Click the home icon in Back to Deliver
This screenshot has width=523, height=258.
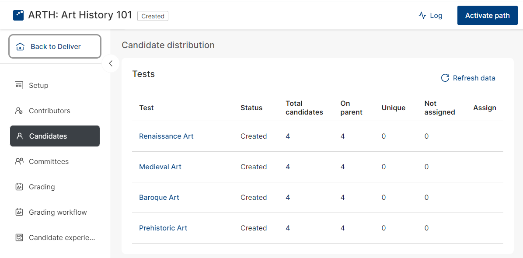20,47
